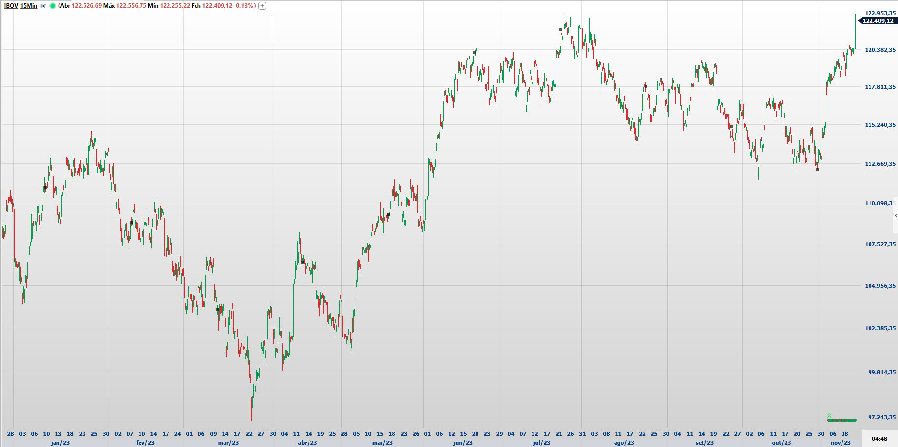This screenshot has width=898, height=447.
Task: Click the black marker on the mid-March candle
Action: 217,310
